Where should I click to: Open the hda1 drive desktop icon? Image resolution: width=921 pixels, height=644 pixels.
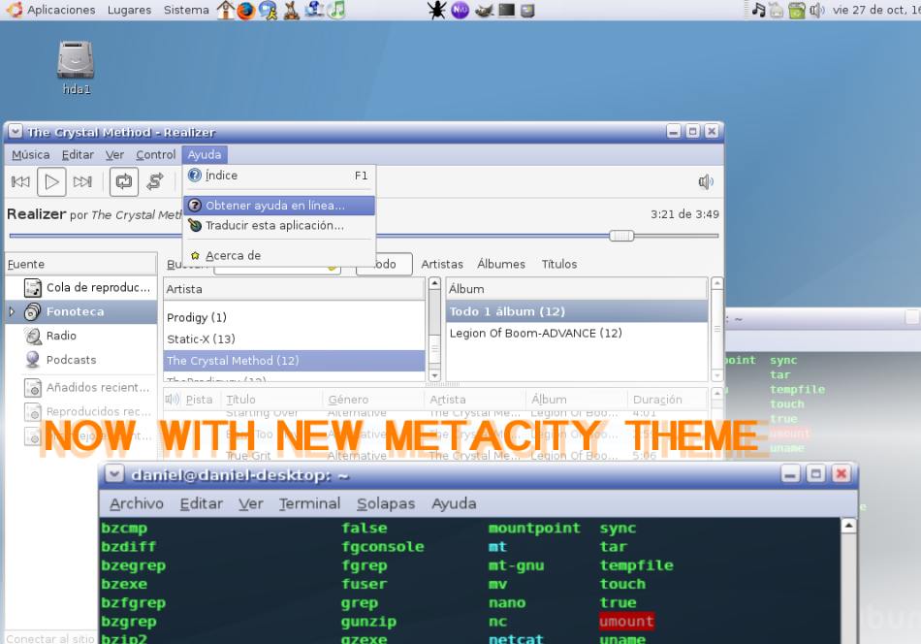(x=76, y=68)
